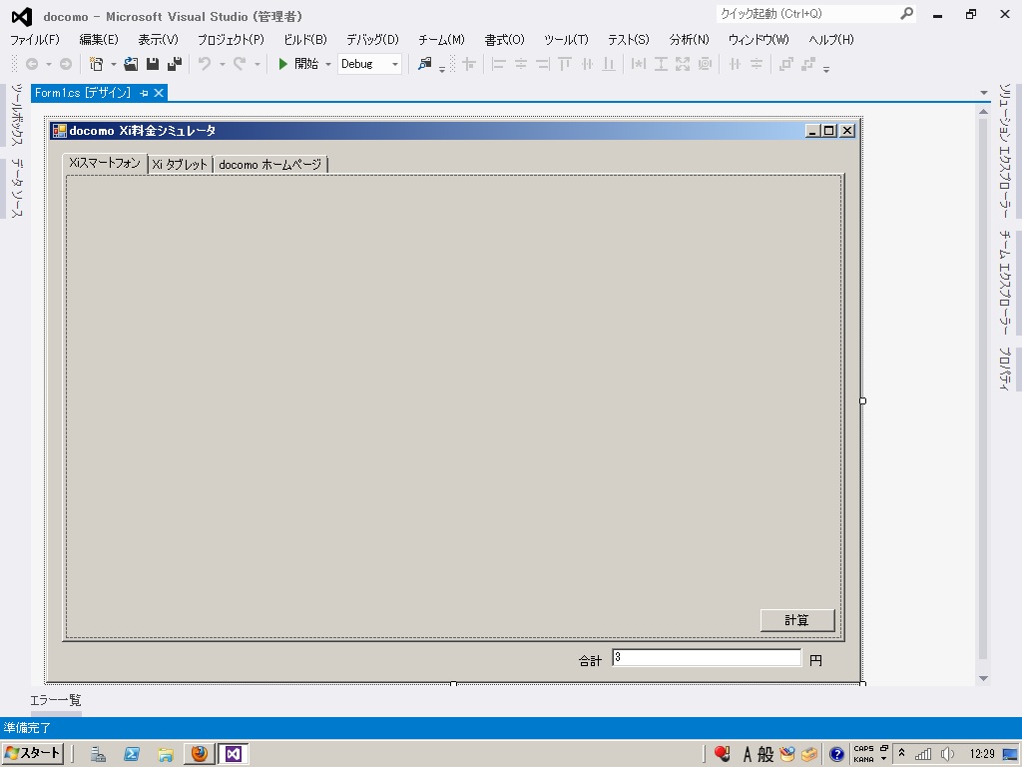Click the 合計 total text field

coord(707,657)
